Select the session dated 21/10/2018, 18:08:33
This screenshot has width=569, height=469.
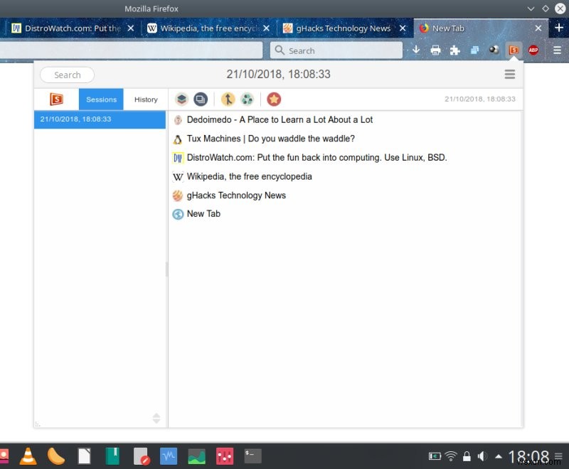[x=100, y=120]
